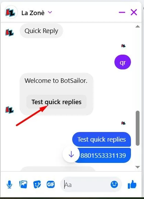The width and height of the screenshot is (144, 199).
Task: Open the sticker picker icon
Action: point(37,185)
